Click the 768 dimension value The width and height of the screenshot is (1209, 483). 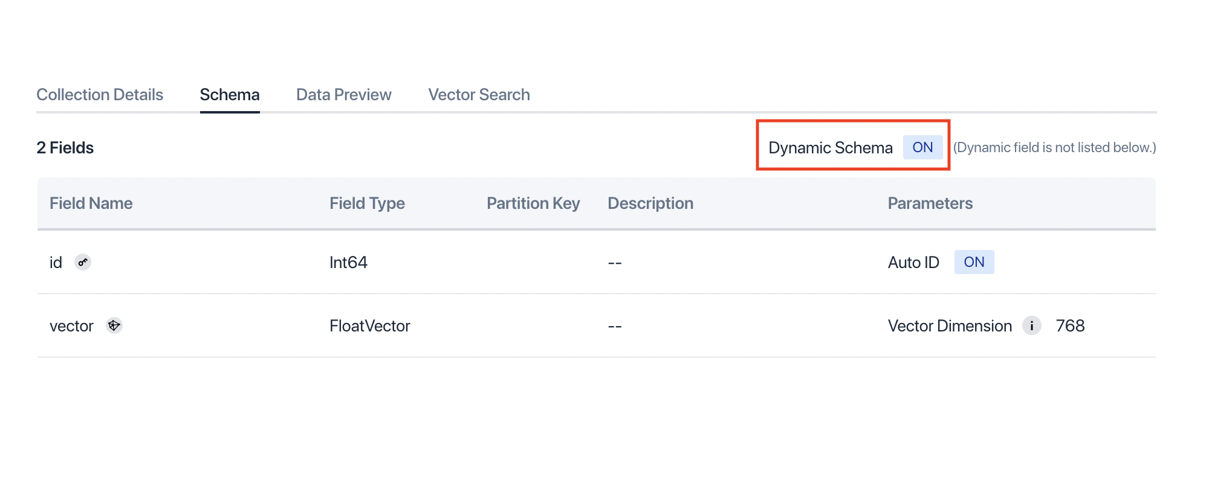pos(1069,326)
